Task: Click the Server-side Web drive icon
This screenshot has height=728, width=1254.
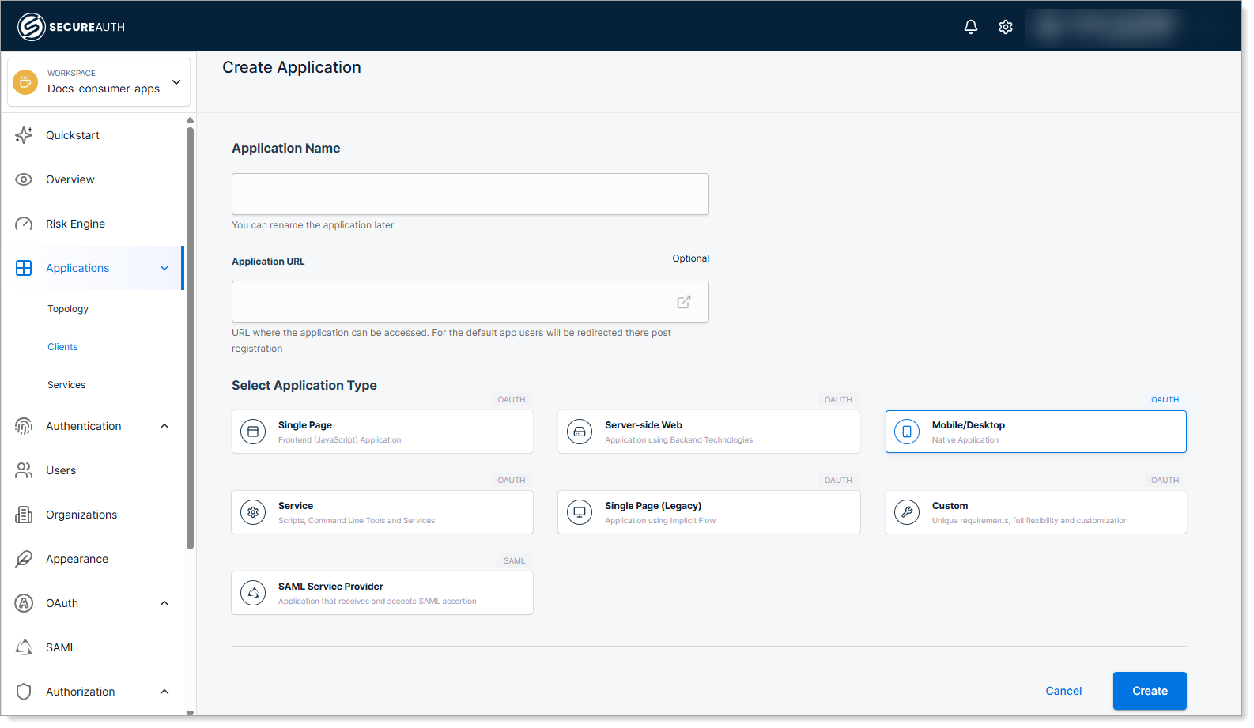Action: pyautogui.click(x=580, y=432)
